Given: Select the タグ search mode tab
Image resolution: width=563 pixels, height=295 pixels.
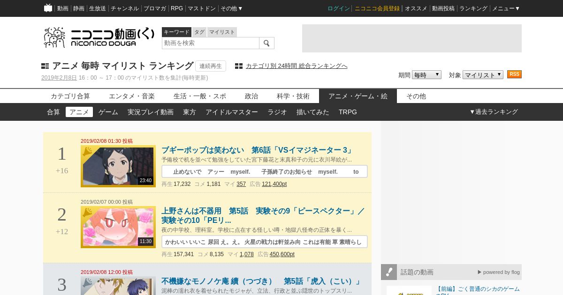Looking at the screenshot, I should [x=199, y=32].
